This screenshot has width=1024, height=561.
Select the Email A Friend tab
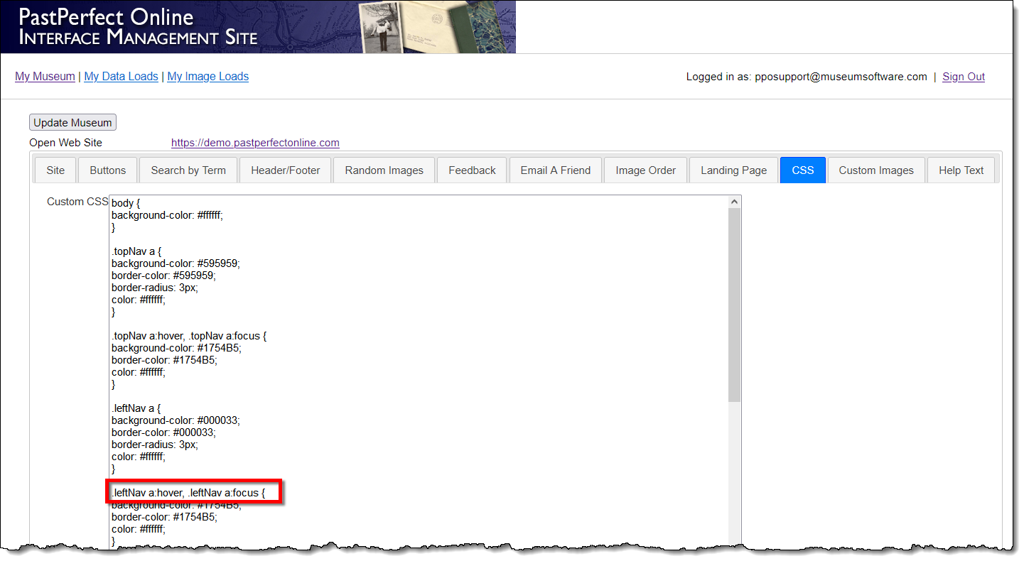tap(556, 170)
